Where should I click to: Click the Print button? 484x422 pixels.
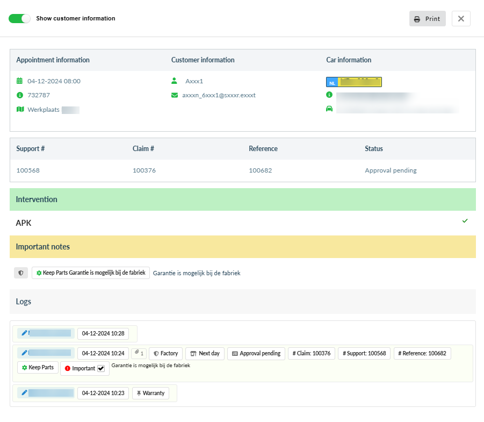pyautogui.click(x=427, y=19)
